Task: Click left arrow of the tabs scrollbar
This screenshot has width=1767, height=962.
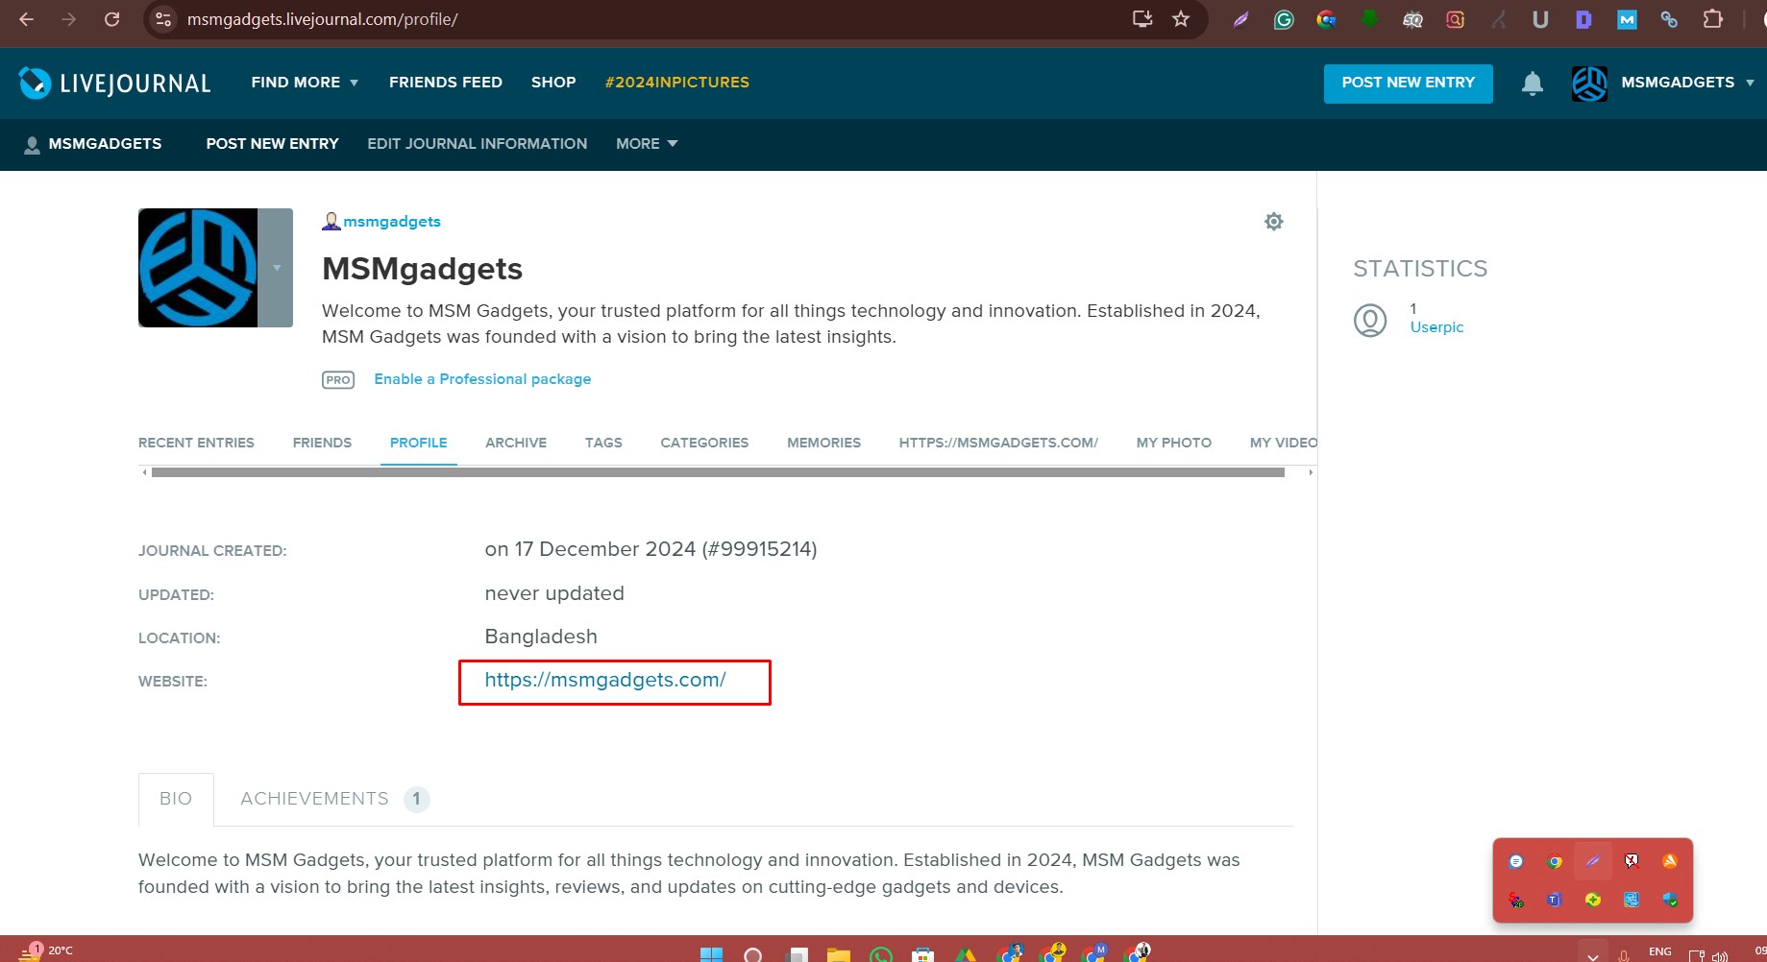Action: coord(144,472)
